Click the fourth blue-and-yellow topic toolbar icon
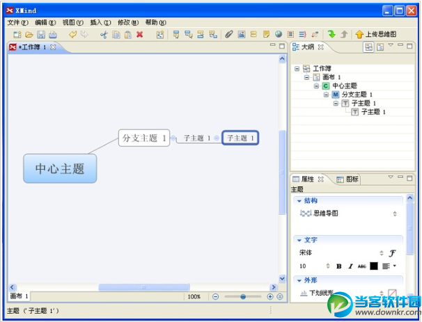The image size is (422, 322). point(213,34)
